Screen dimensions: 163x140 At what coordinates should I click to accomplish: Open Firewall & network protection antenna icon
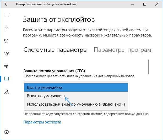7,66
